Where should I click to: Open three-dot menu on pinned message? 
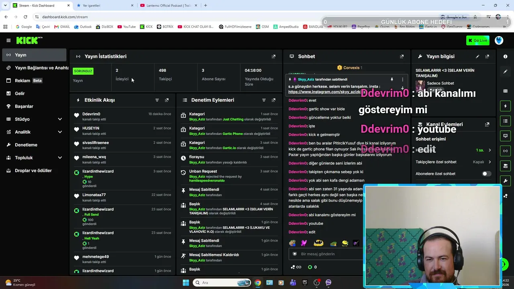(402, 79)
